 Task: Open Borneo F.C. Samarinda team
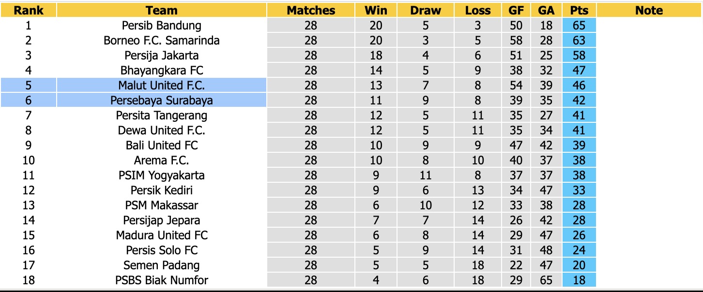(162, 40)
